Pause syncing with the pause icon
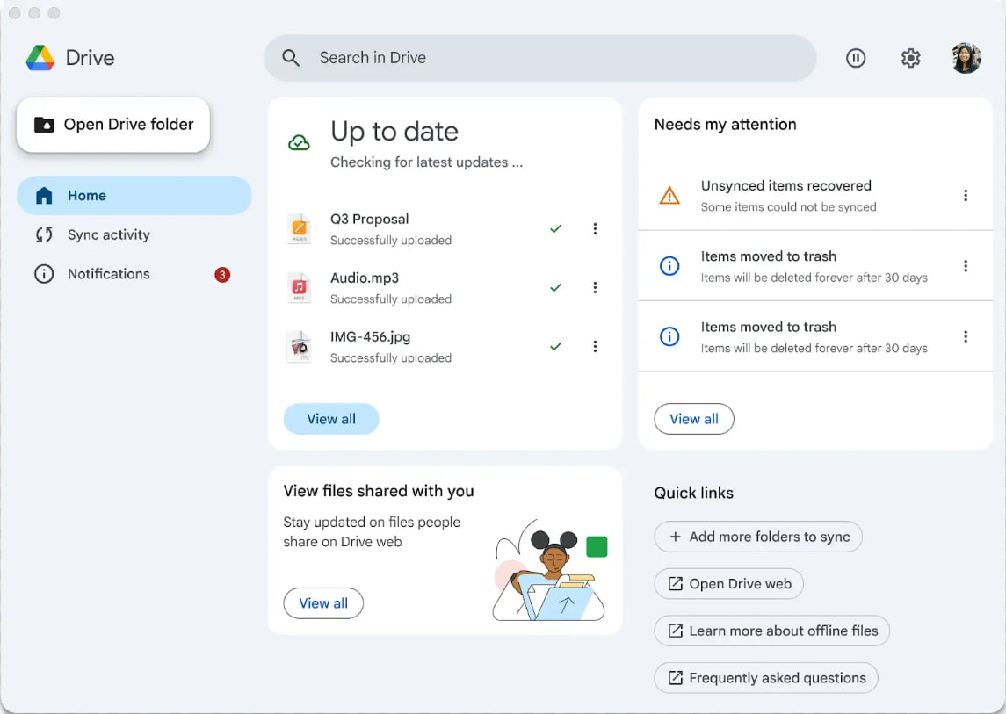 pos(856,58)
